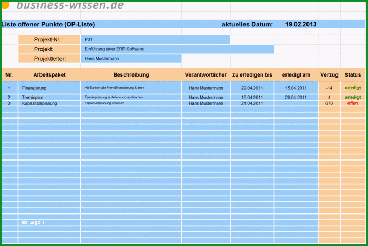
Task: Click Verantwortlicher cell in the Terminplan row
Action: [x=206, y=97]
